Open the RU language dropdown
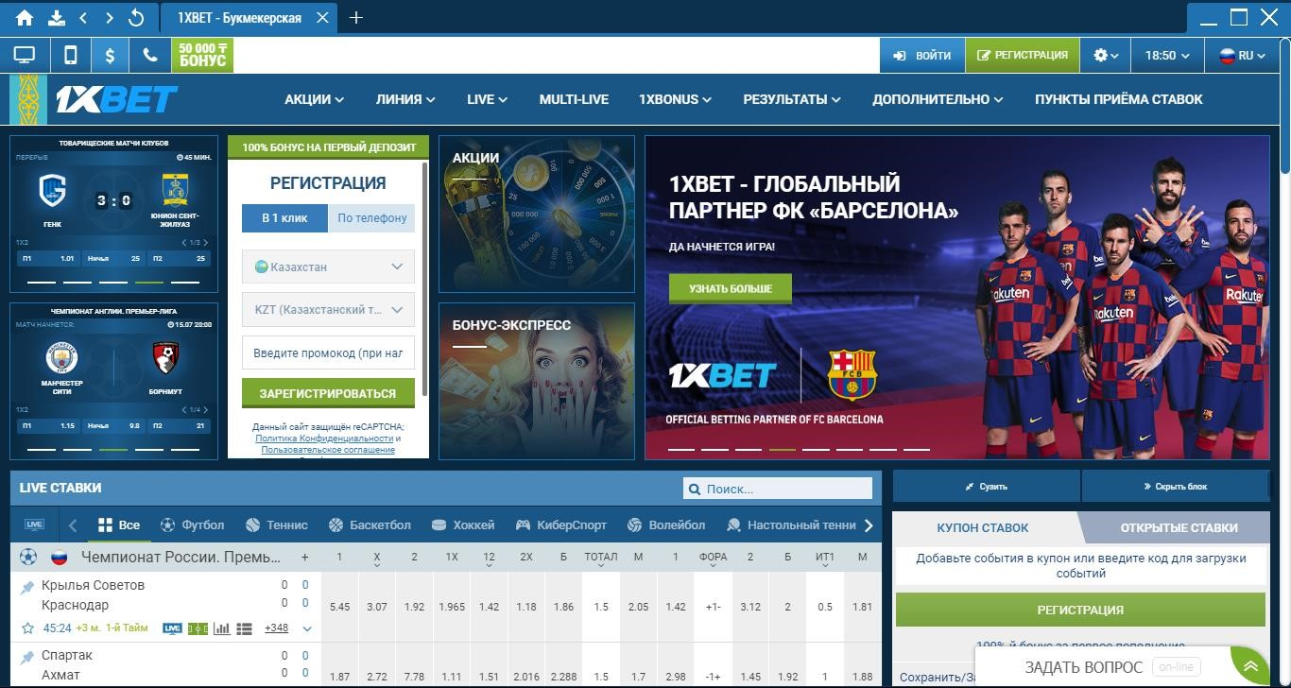The width and height of the screenshot is (1291, 688). 1242,56
